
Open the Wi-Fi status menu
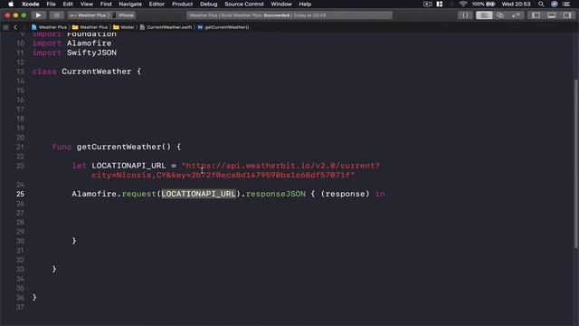coord(463,4)
